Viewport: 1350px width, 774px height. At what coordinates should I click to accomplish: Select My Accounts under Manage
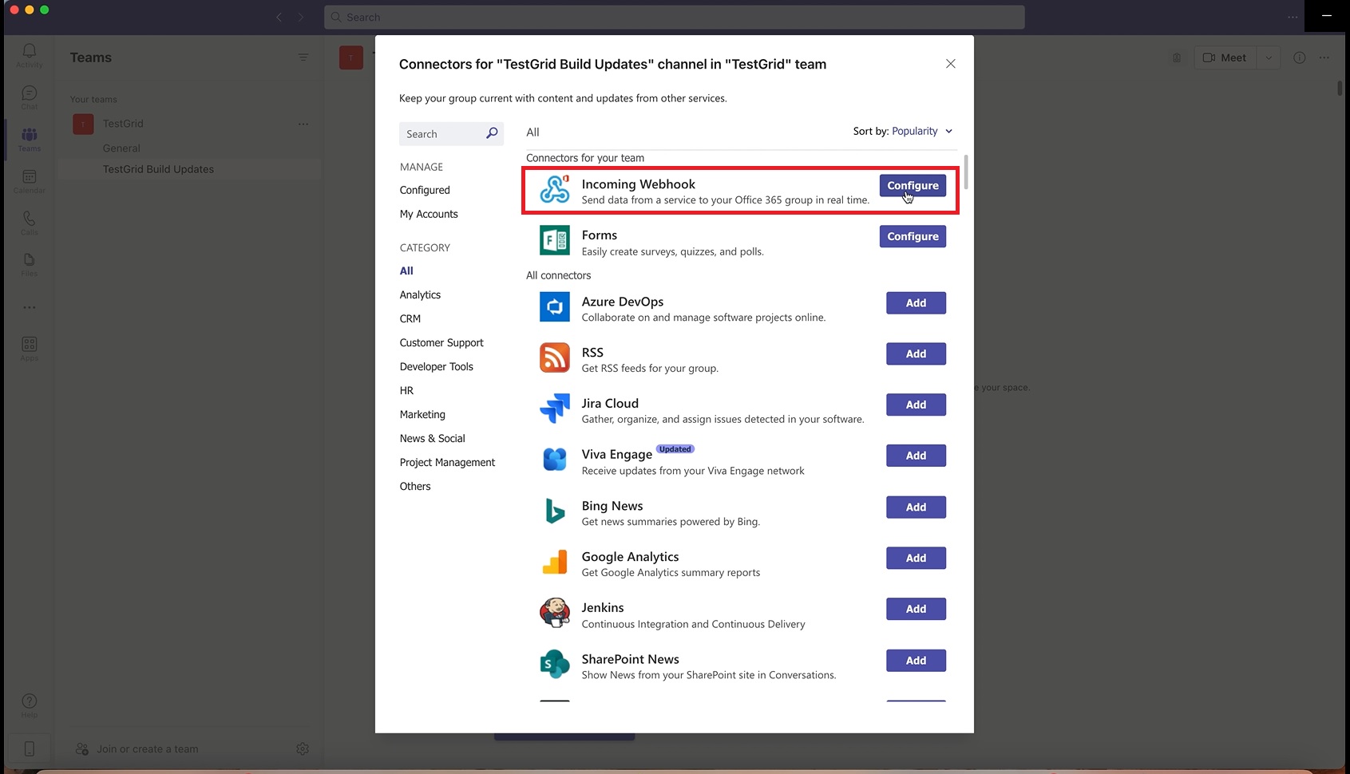tap(429, 214)
